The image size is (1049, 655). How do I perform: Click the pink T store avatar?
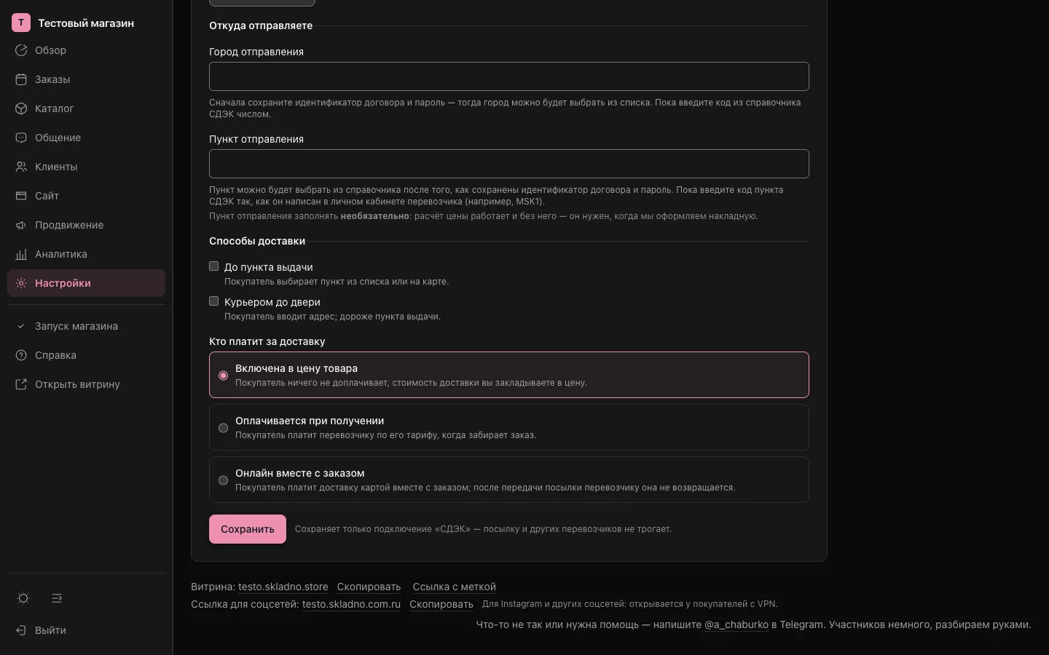coord(21,23)
